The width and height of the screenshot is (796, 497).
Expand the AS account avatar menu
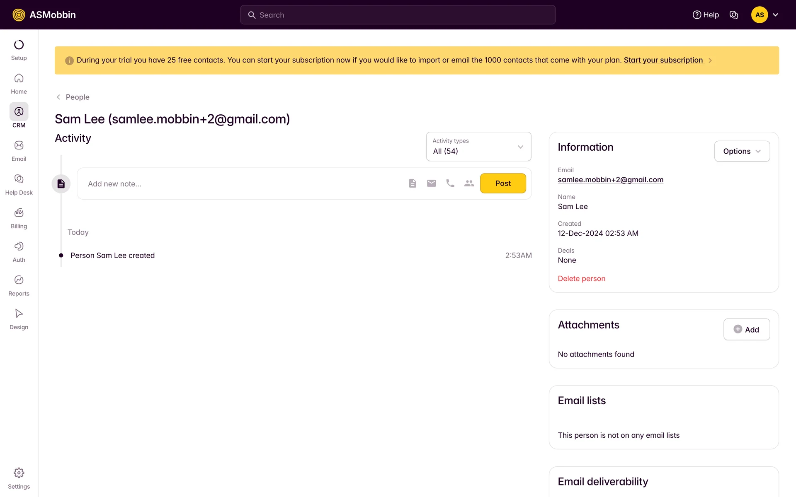coord(765,15)
